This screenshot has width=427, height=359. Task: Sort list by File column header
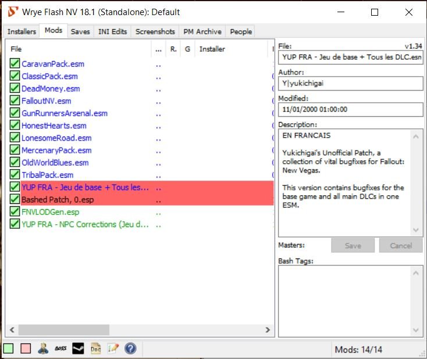point(79,49)
